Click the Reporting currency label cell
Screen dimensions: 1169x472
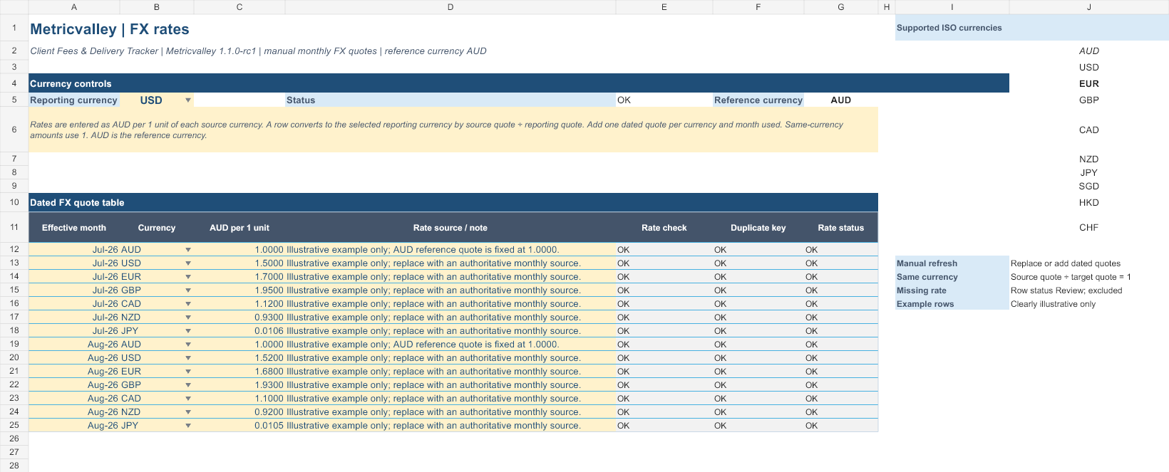(74, 100)
